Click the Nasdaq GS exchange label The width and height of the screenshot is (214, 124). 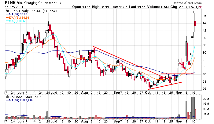(53, 3)
